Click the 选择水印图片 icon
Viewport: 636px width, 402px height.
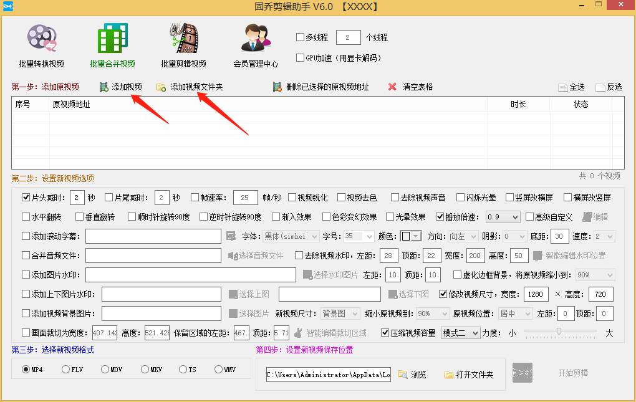tap(307, 275)
